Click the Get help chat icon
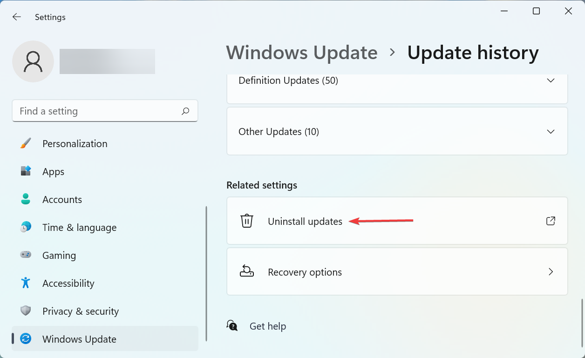585x358 pixels. 232,326
